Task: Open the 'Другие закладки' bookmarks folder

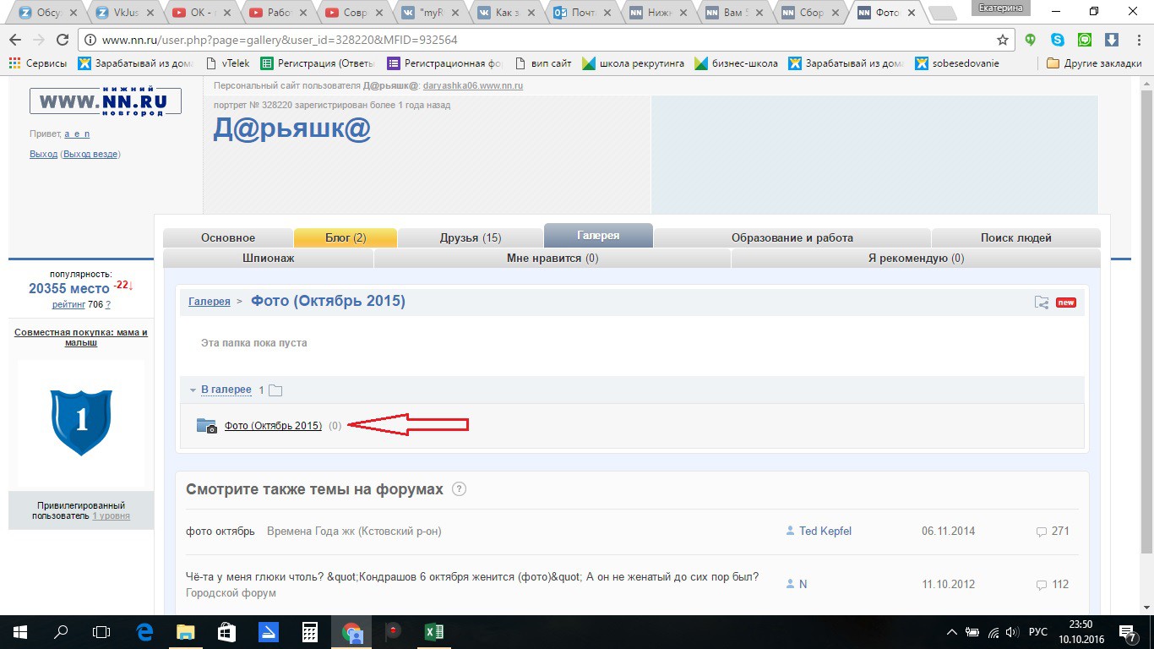Action: pyautogui.click(x=1093, y=63)
